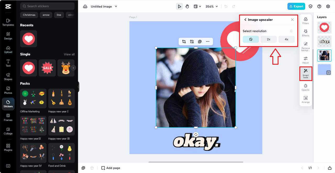
Task: Show next stickers in Single row
Action: [74, 68]
